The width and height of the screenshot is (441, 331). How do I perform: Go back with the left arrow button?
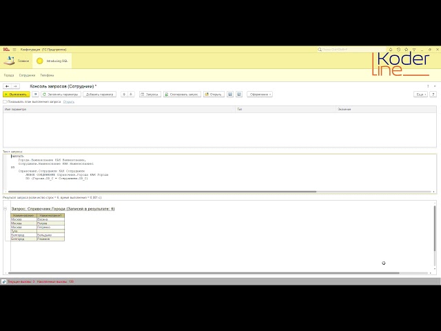point(8,86)
